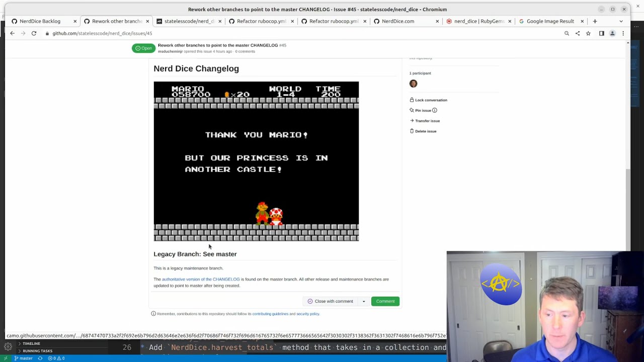Screen dimensions: 644x362
Task: Open the VS Code manage gear icon
Action: point(8,346)
